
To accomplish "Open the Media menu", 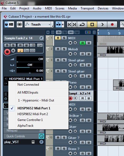I will (72, 8).
